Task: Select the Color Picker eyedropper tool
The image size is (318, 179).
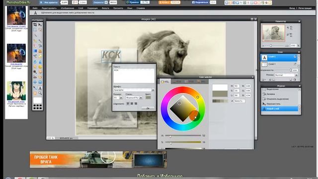Action: point(35,88)
